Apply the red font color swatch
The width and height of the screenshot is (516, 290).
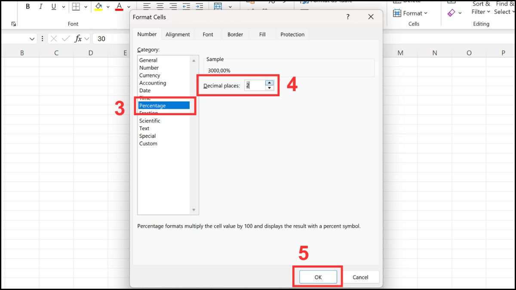pos(119,6)
